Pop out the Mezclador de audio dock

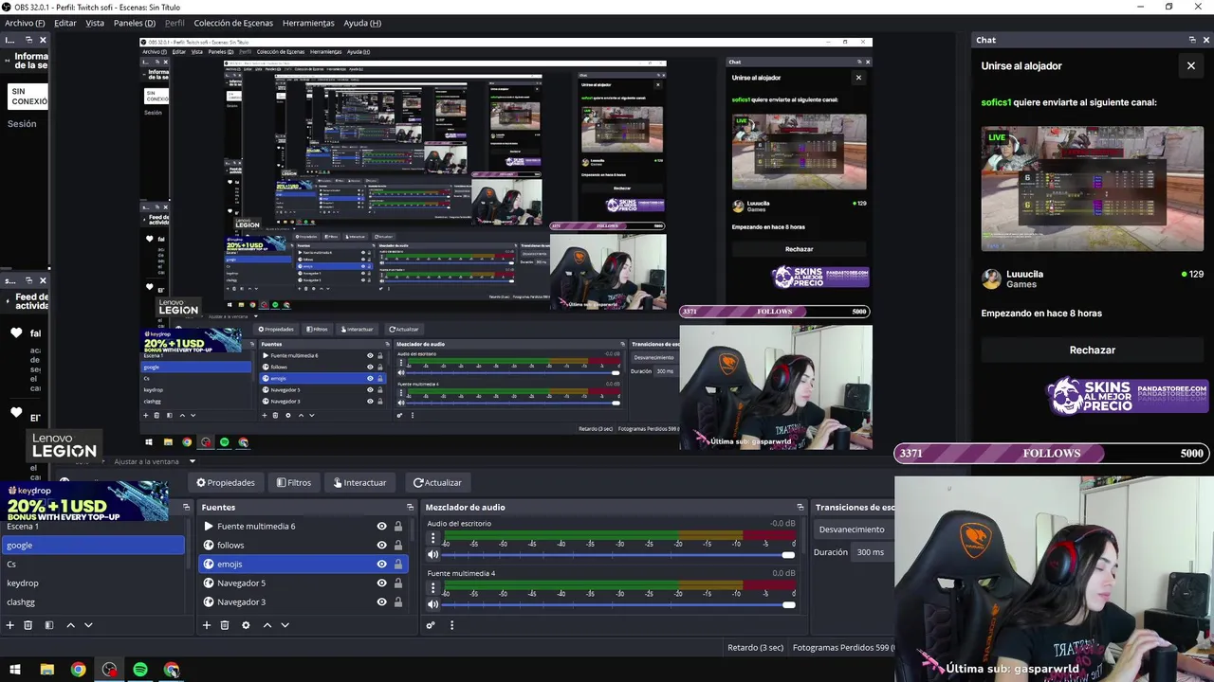point(800,507)
